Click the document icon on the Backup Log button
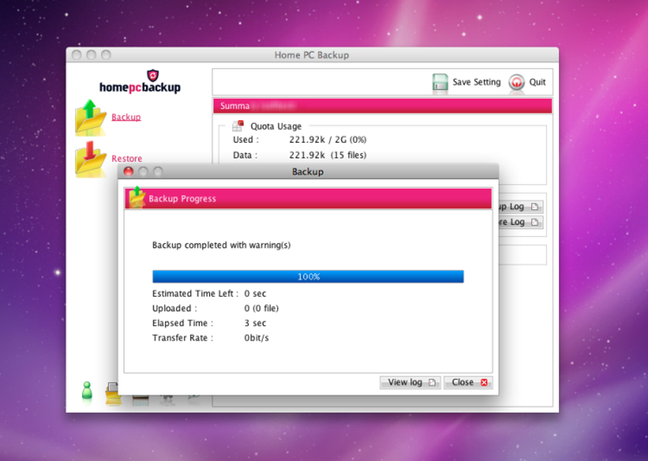Viewport: 648px width, 461px height. pos(535,206)
